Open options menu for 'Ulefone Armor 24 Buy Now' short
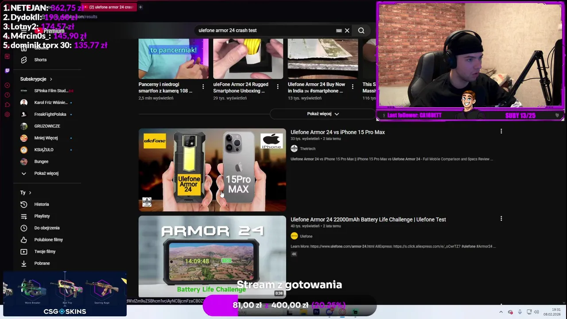Image resolution: width=567 pixels, height=319 pixels. 353,86
